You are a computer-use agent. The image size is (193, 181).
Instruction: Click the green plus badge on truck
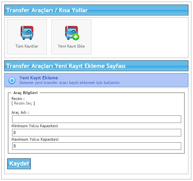click(76, 37)
